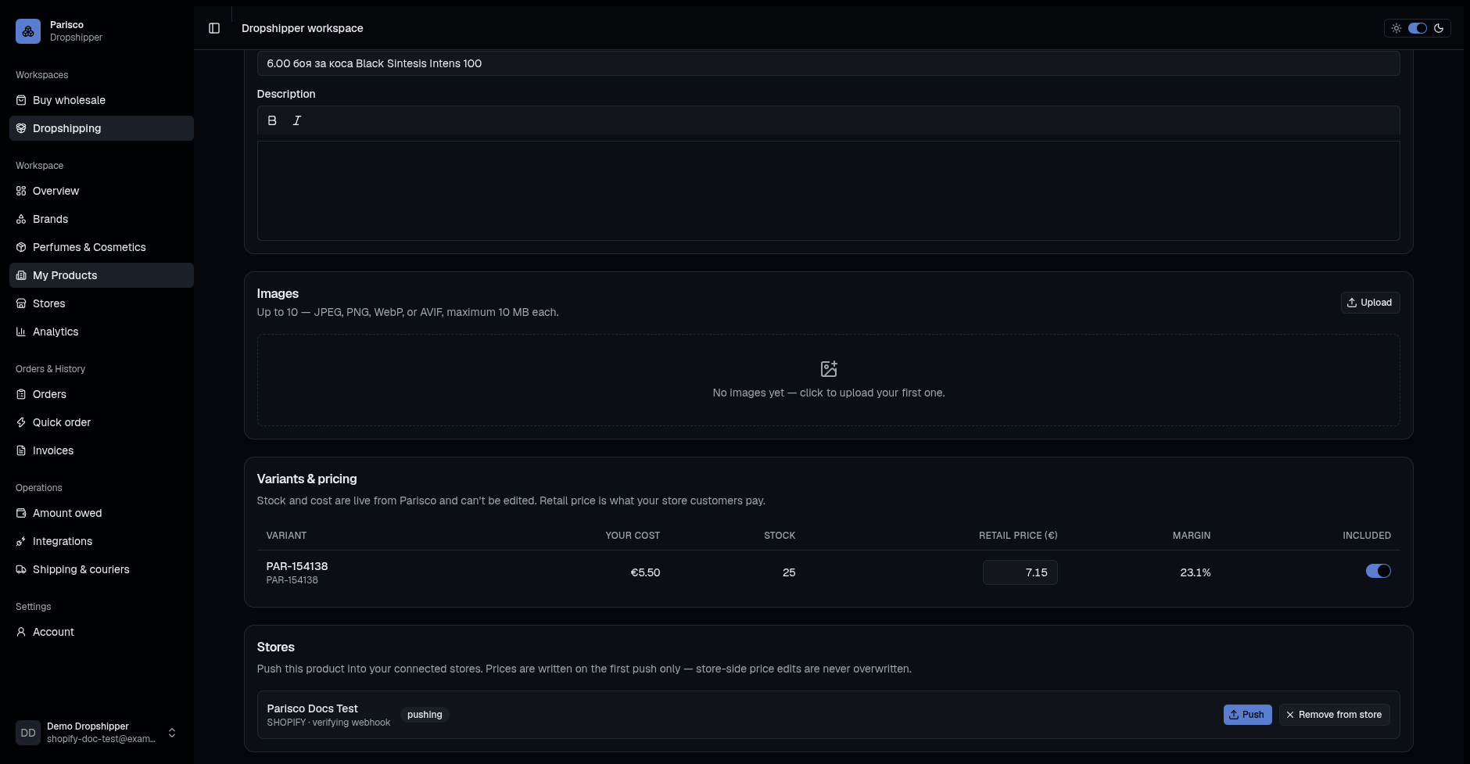
Task: Edit the retail price 7.15 field
Action: (x=1020, y=572)
